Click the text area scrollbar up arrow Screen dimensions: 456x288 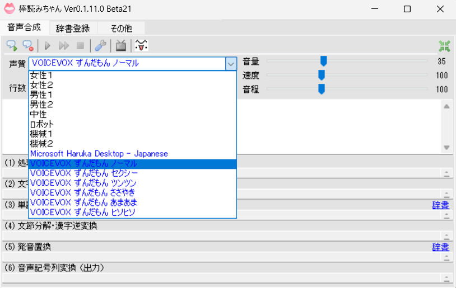[x=446, y=107]
